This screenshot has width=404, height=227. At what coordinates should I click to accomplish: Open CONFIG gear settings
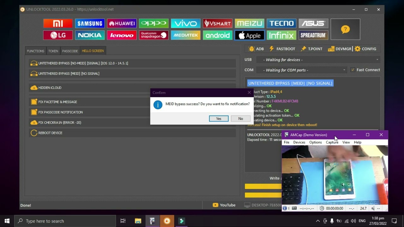[x=365, y=49]
